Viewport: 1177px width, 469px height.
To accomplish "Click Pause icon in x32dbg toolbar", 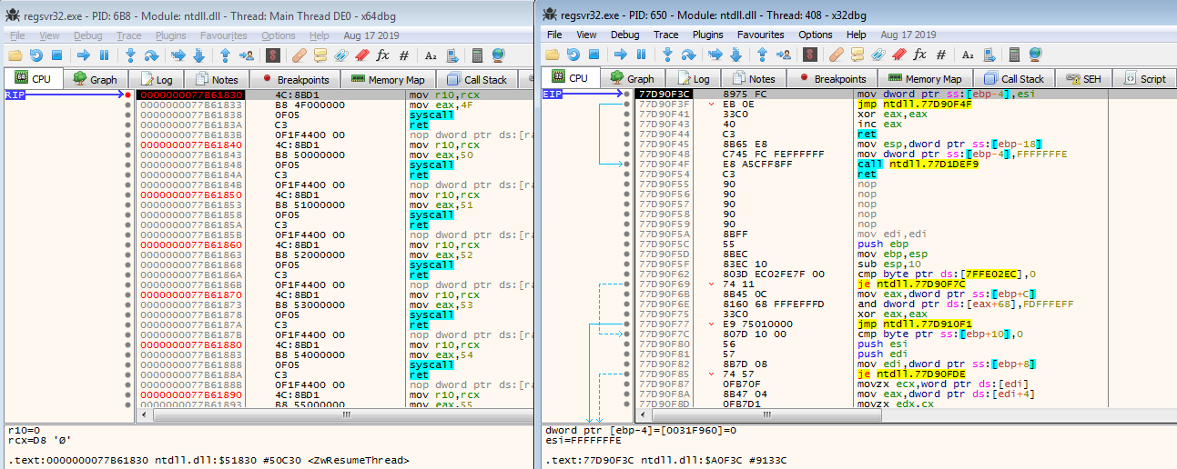I will pos(641,55).
